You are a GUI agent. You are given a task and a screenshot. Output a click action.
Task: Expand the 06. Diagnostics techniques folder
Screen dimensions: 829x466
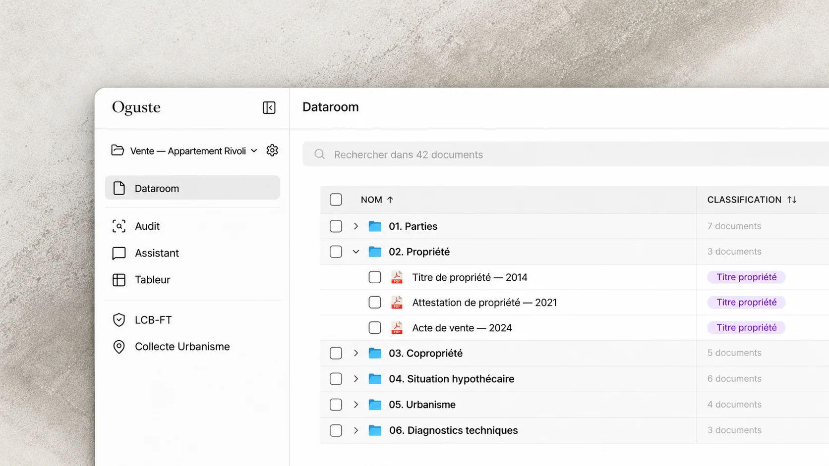coord(355,430)
